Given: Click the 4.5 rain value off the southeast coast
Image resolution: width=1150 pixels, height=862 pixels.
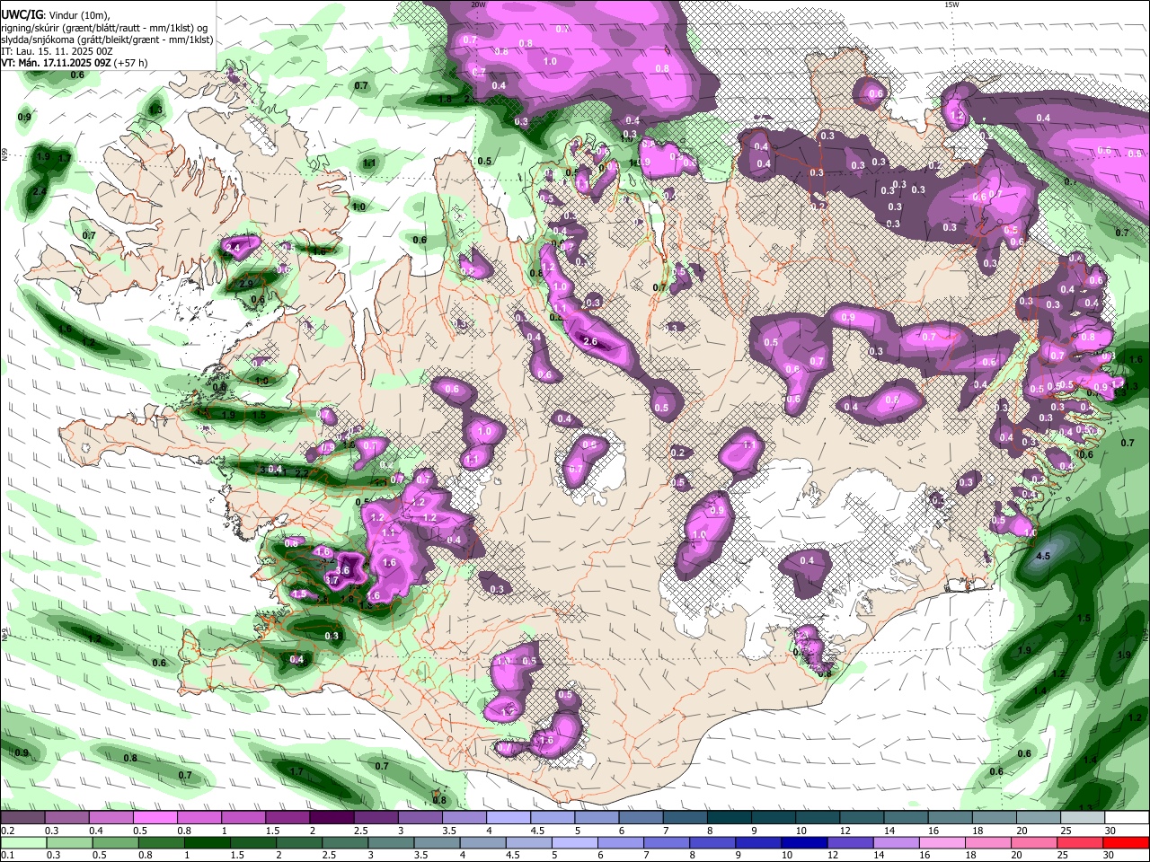Looking at the screenshot, I should tap(1043, 557).
